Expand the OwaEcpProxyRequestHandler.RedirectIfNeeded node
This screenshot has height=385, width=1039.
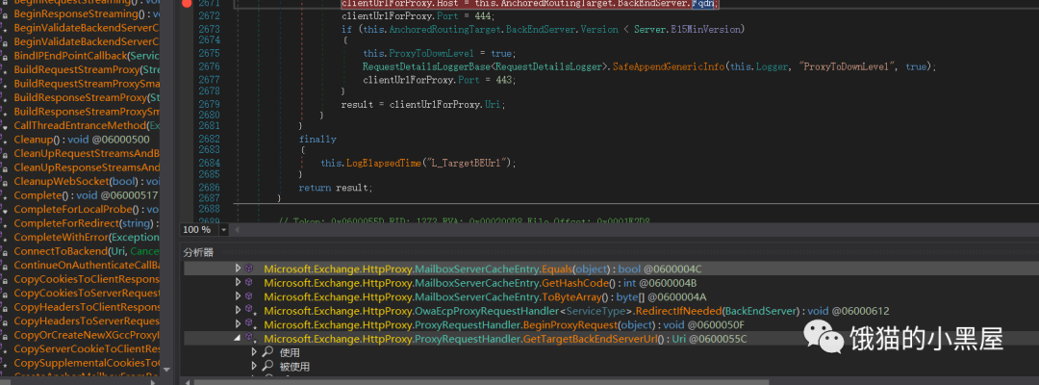(239, 310)
